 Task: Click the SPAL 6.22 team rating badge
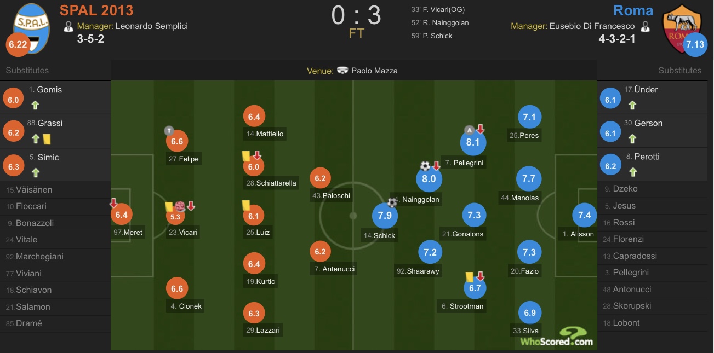[18, 45]
